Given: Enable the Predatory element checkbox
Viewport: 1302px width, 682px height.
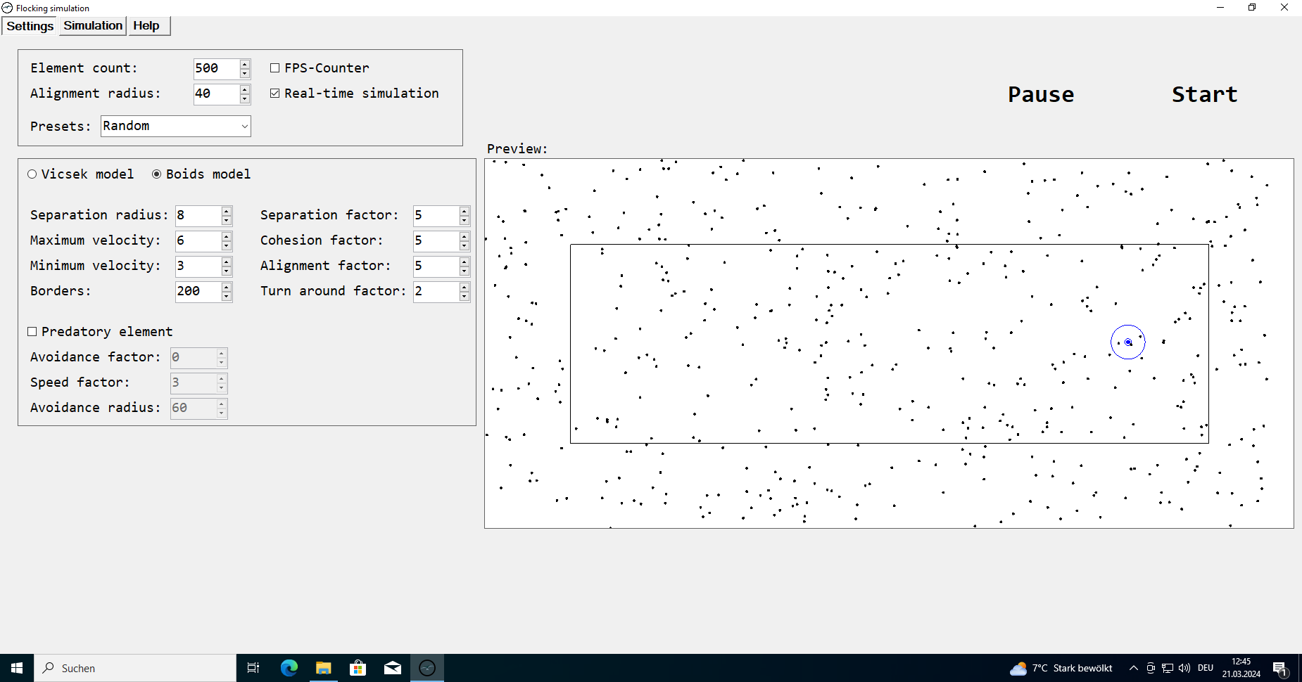Looking at the screenshot, I should pos(32,332).
